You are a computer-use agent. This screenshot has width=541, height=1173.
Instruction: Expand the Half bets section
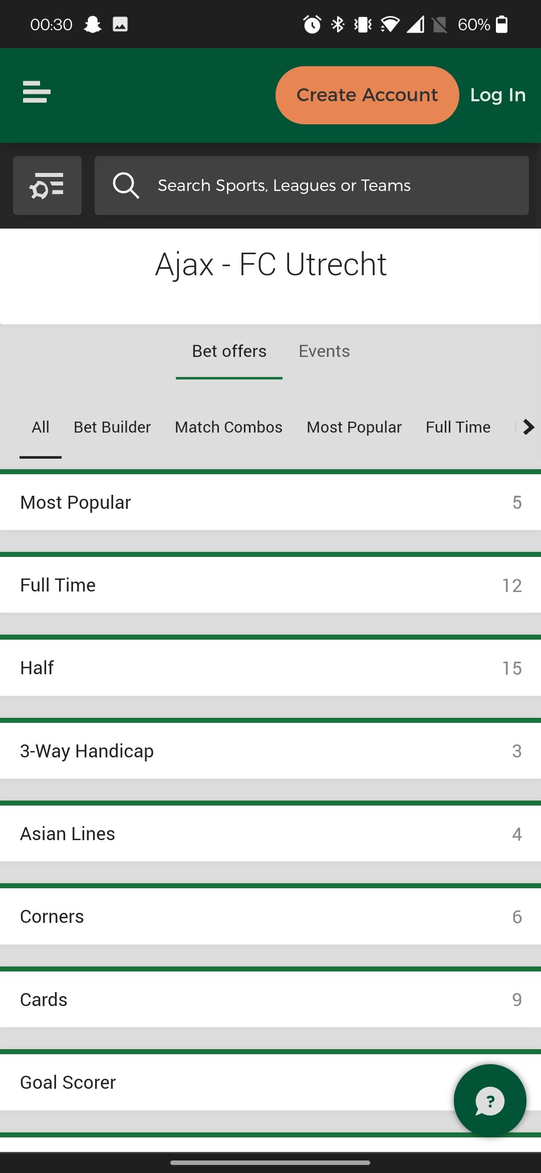click(x=270, y=668)
